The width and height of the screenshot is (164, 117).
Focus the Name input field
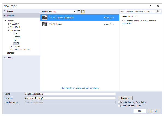[70, 94]
